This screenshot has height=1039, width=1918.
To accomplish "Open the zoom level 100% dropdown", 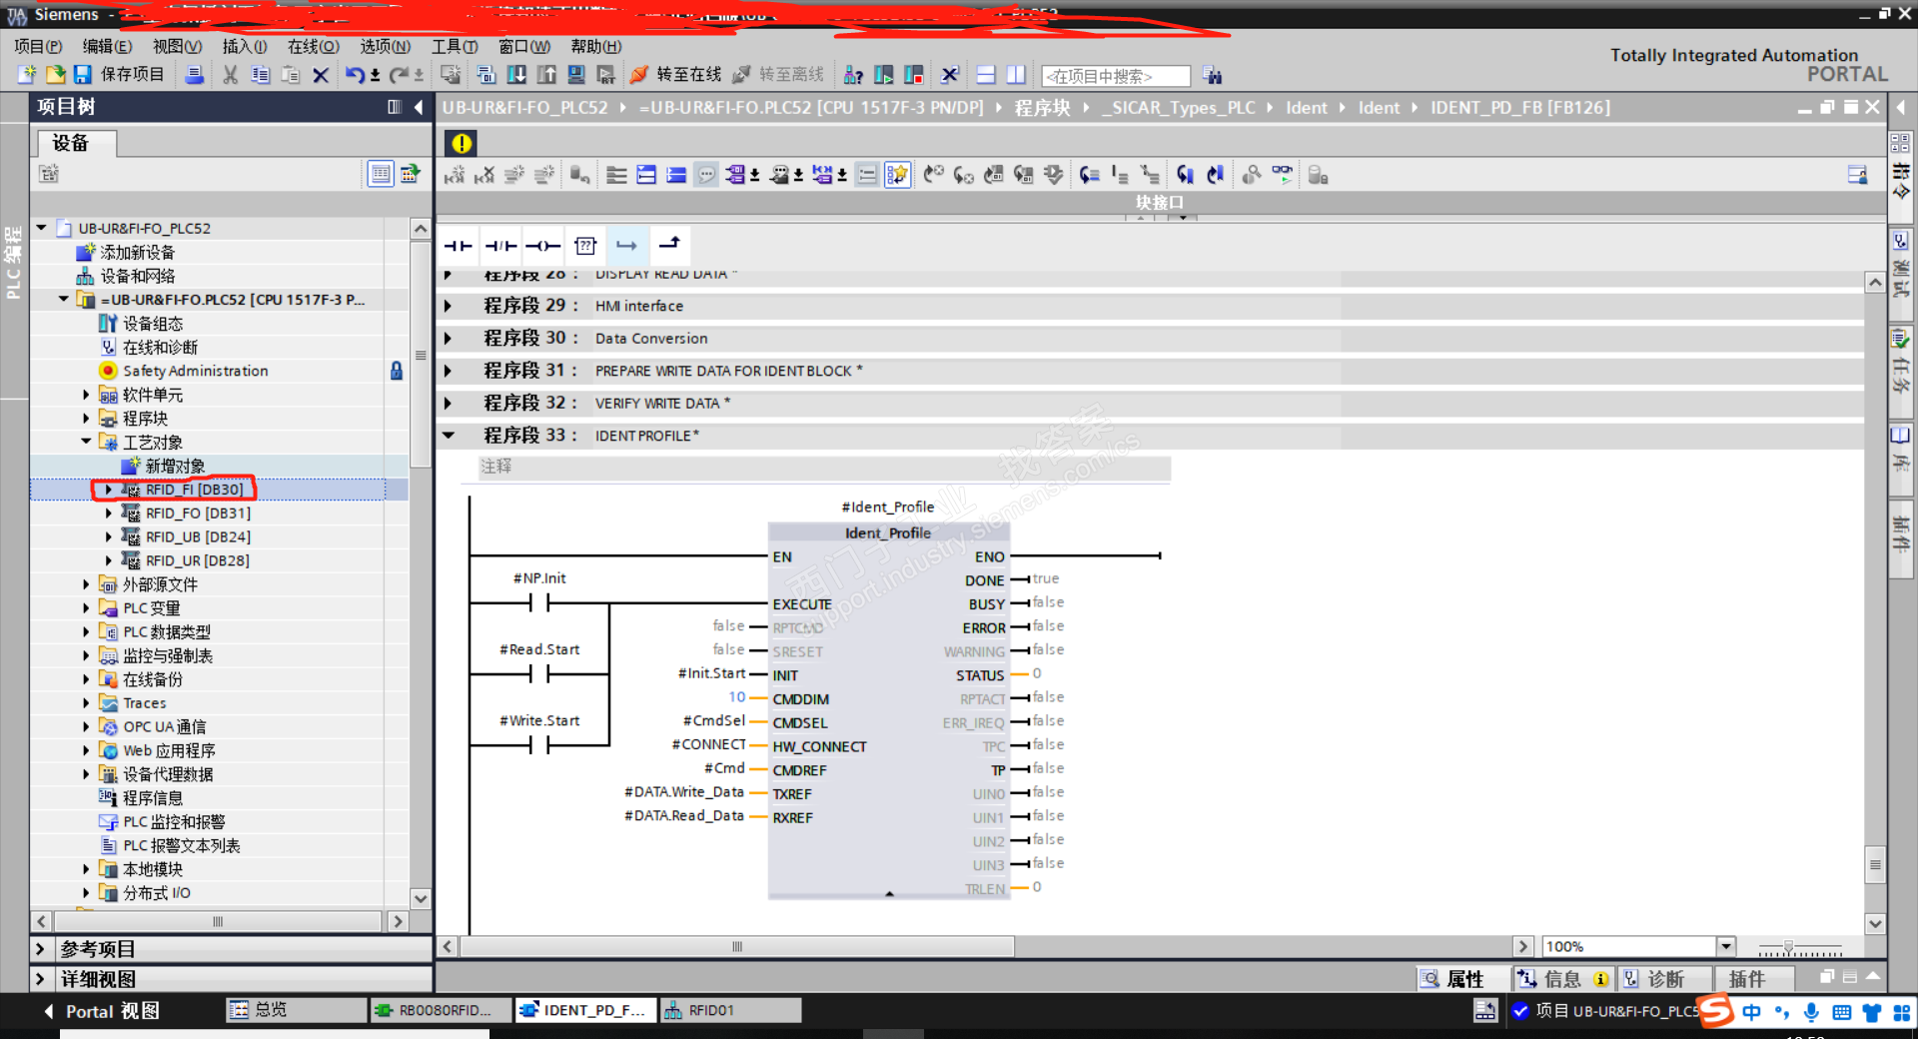I will click(x=1725, y=946).
